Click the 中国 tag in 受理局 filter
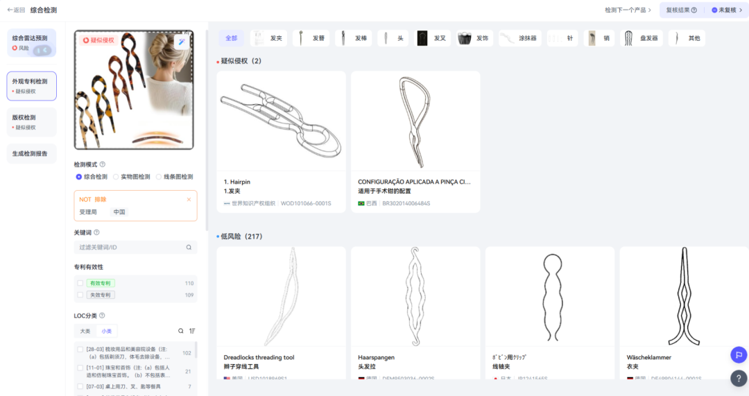 [x=119, y=212]
